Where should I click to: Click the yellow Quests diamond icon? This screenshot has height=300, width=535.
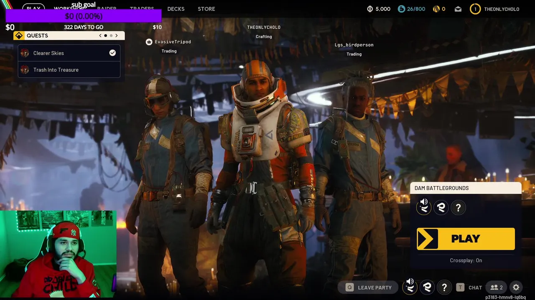pyautogui.click(x=19, y=36)
